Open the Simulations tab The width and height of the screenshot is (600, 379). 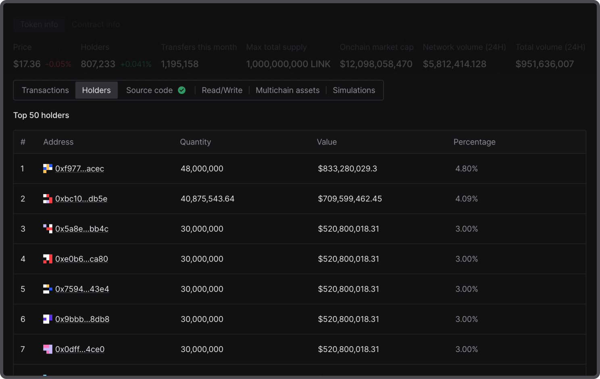354,90
